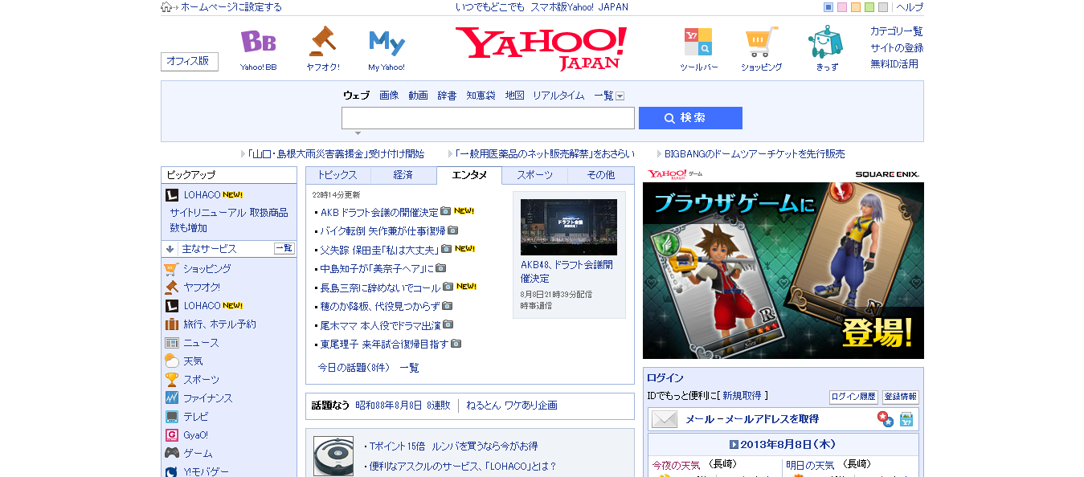1084x477 pixels.
Task: Click the down arrow icon beside 主なサービス
Action: [x=170, y=249]
